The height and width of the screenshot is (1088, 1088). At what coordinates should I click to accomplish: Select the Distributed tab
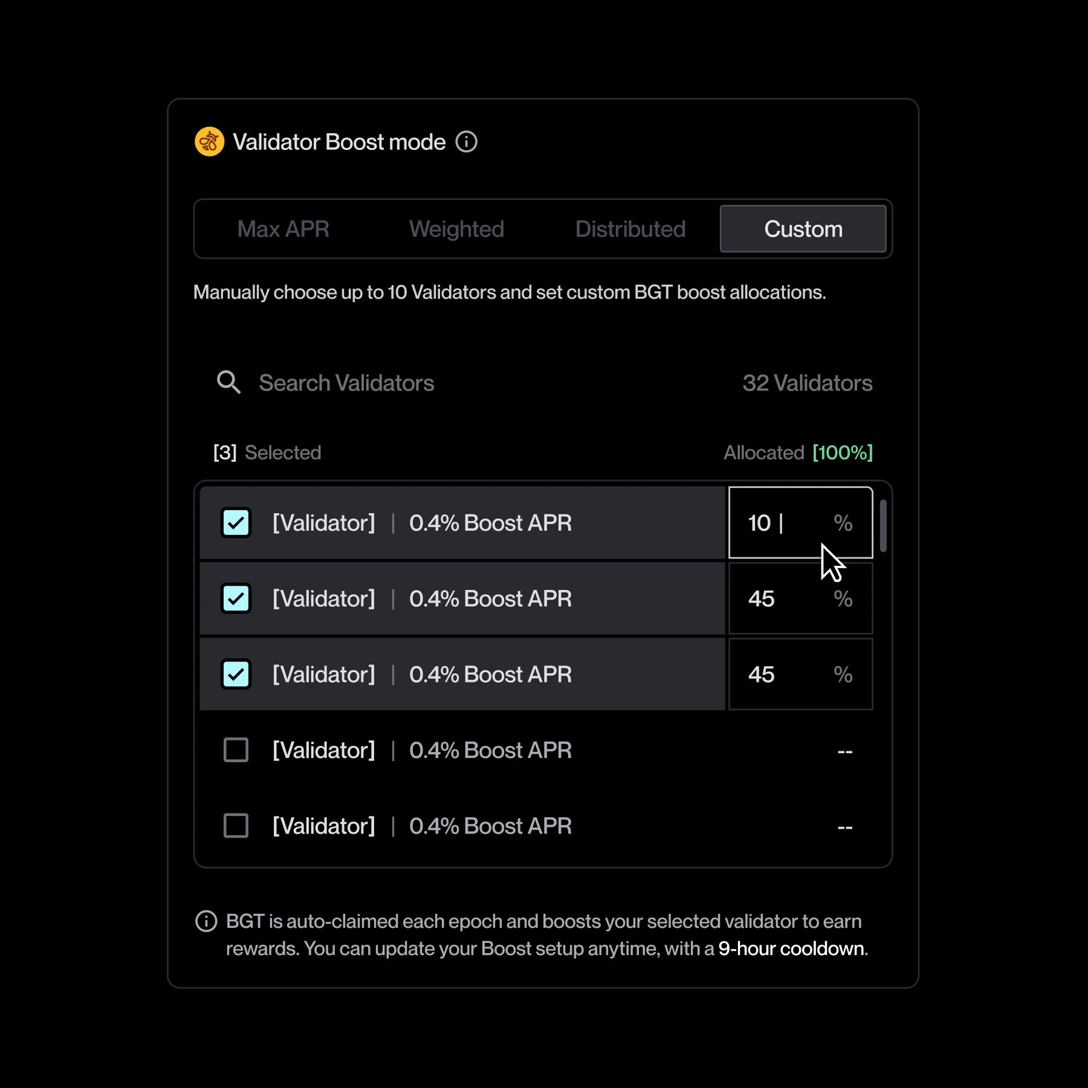[x=630, y=229]
